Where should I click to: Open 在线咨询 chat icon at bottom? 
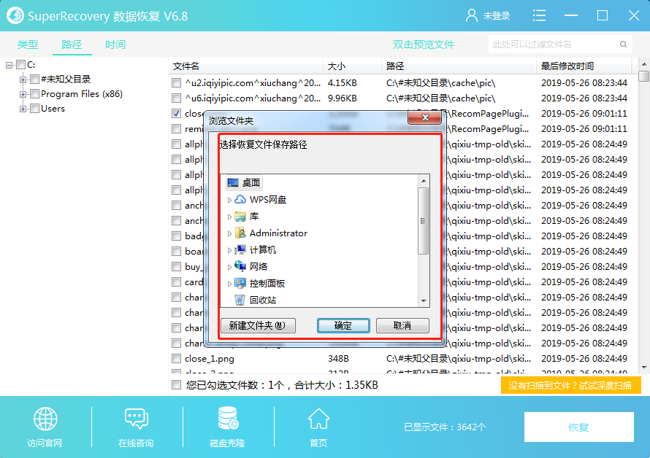coord(136,418)
